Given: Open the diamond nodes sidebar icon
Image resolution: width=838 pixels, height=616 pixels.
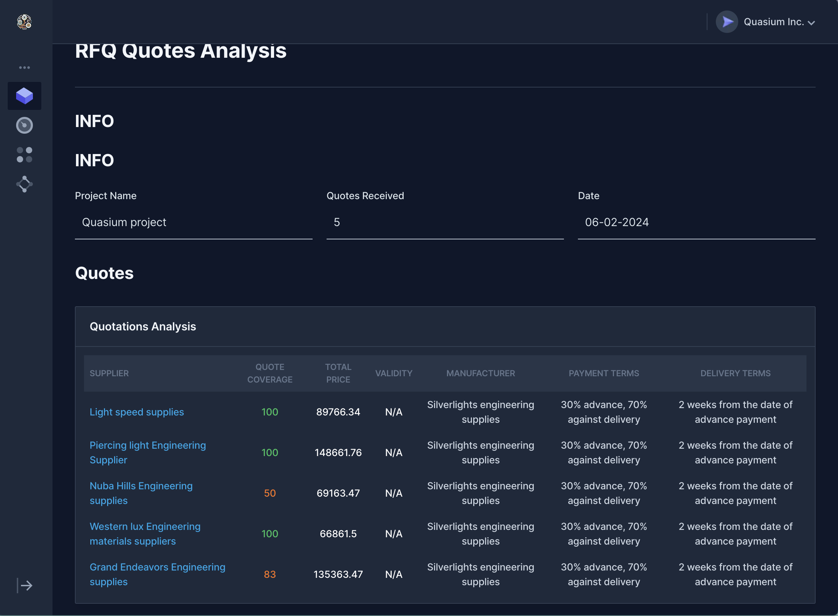Looking at the screenshot, I should pos(24,184).
